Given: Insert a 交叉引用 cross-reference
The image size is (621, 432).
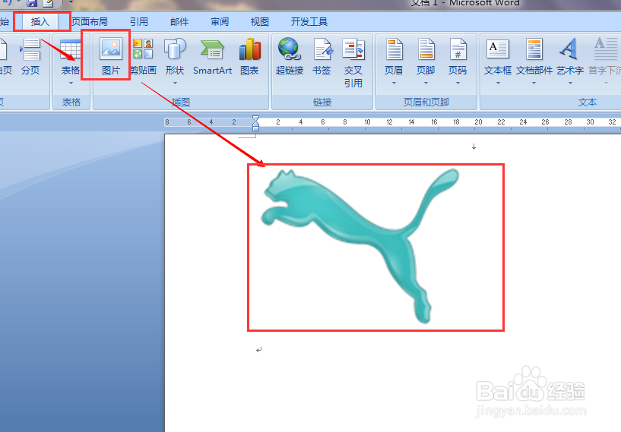Looking at the screenshot, I should 353,63.
